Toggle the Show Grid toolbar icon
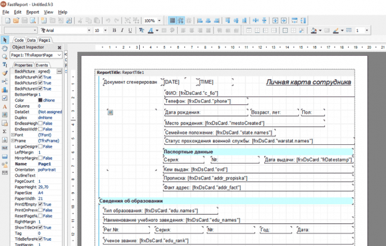The height and width of the screenshot is (246, 386). 172,21
